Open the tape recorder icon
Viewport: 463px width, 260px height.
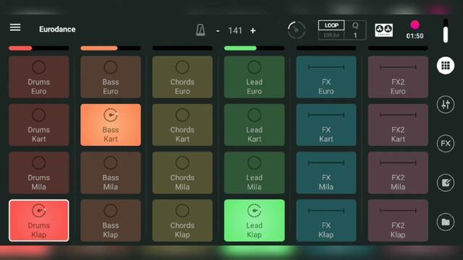click(x=383, y=30)
